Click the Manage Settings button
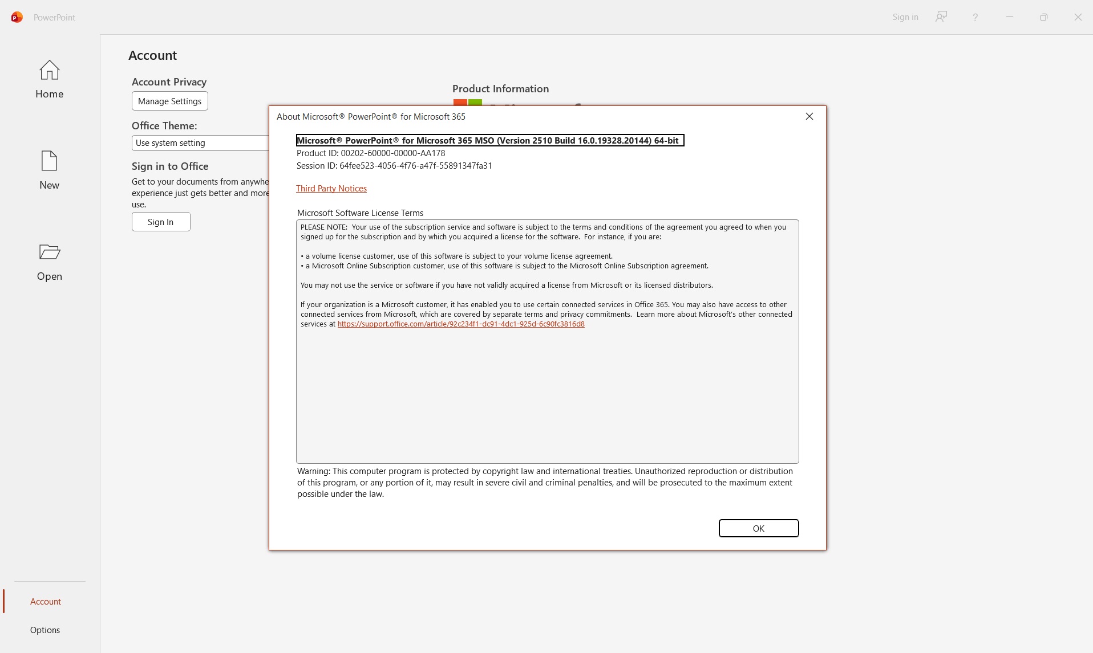Image resolution: width=1093 pixels, height=653 pixels. pyautogui.click(x=169, y=101)
